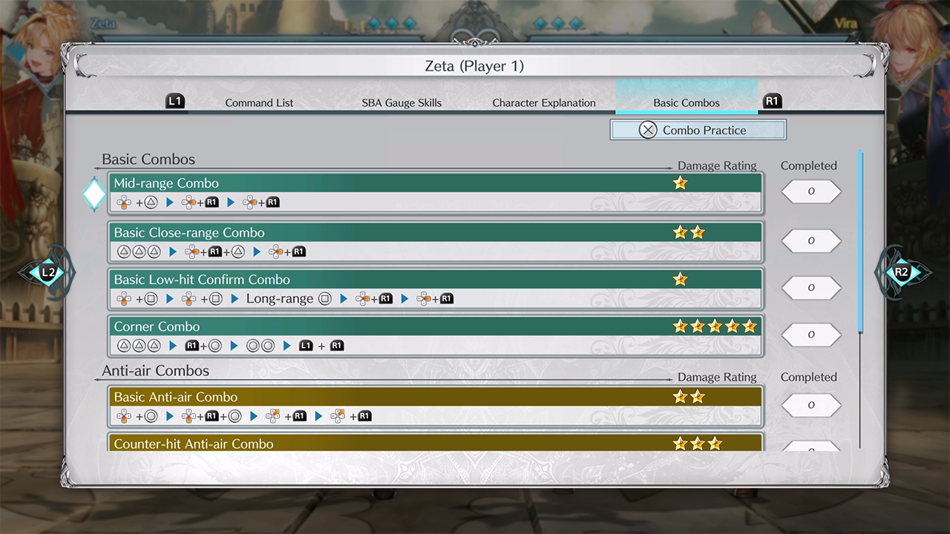The width and height of the screenshot is (950, 534).
Task: Choose the Basic Low-hit Confirm Combo
Action: [x=436, y=289]
